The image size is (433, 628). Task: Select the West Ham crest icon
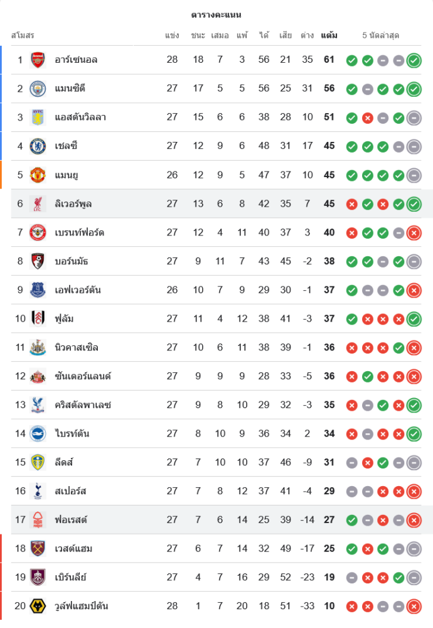(x=38, y=548)
